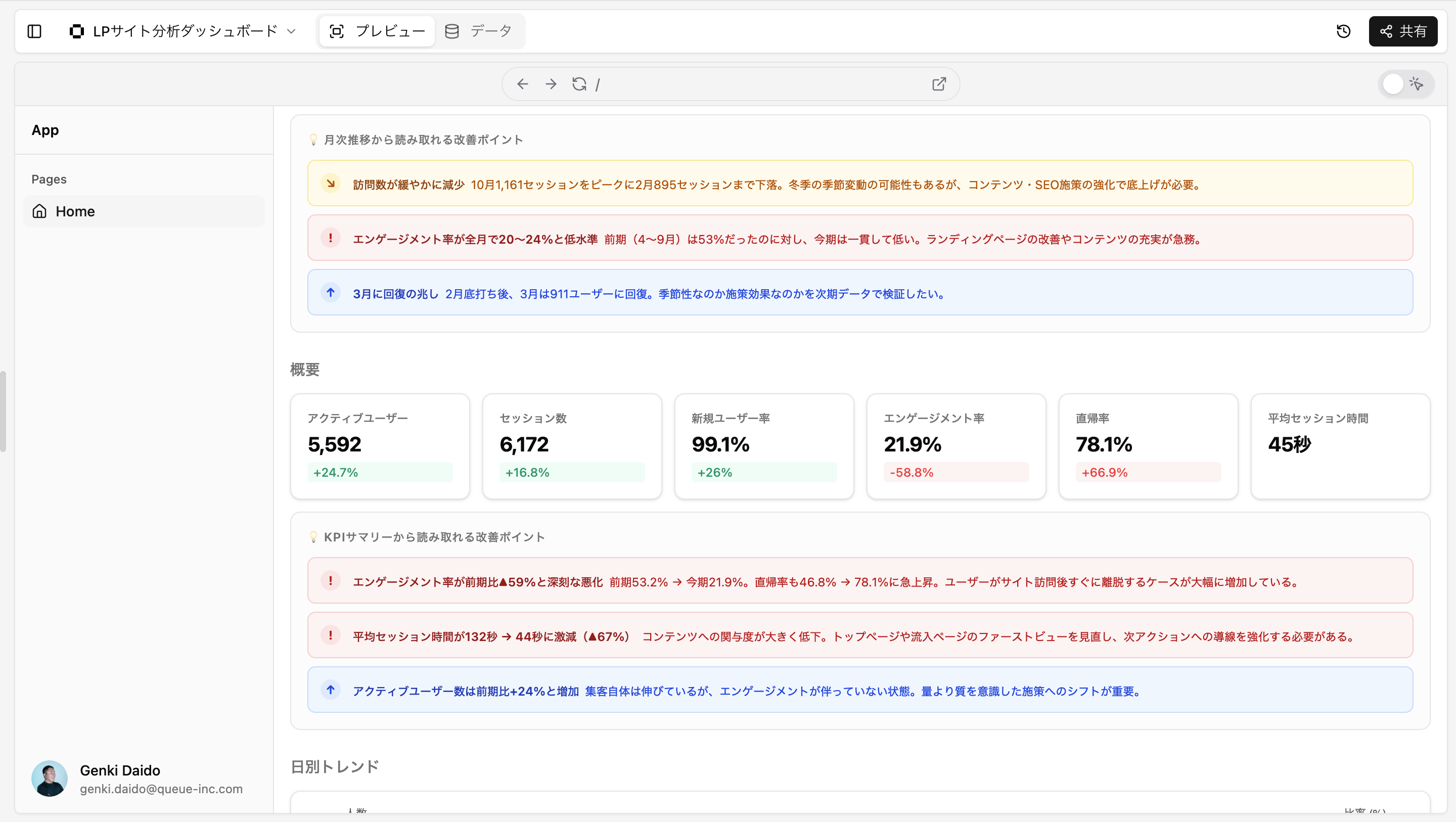
Task: Click the 共有 share button
Action: 1402,31
